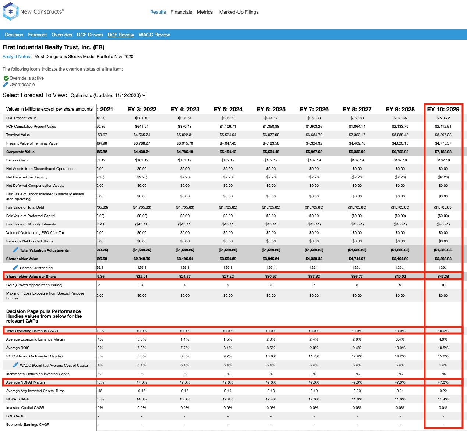Click the pencil icon beside Total Valuation Adjustments
The height and width of the screenshot is (431, 467).
[x=15, y=250]
